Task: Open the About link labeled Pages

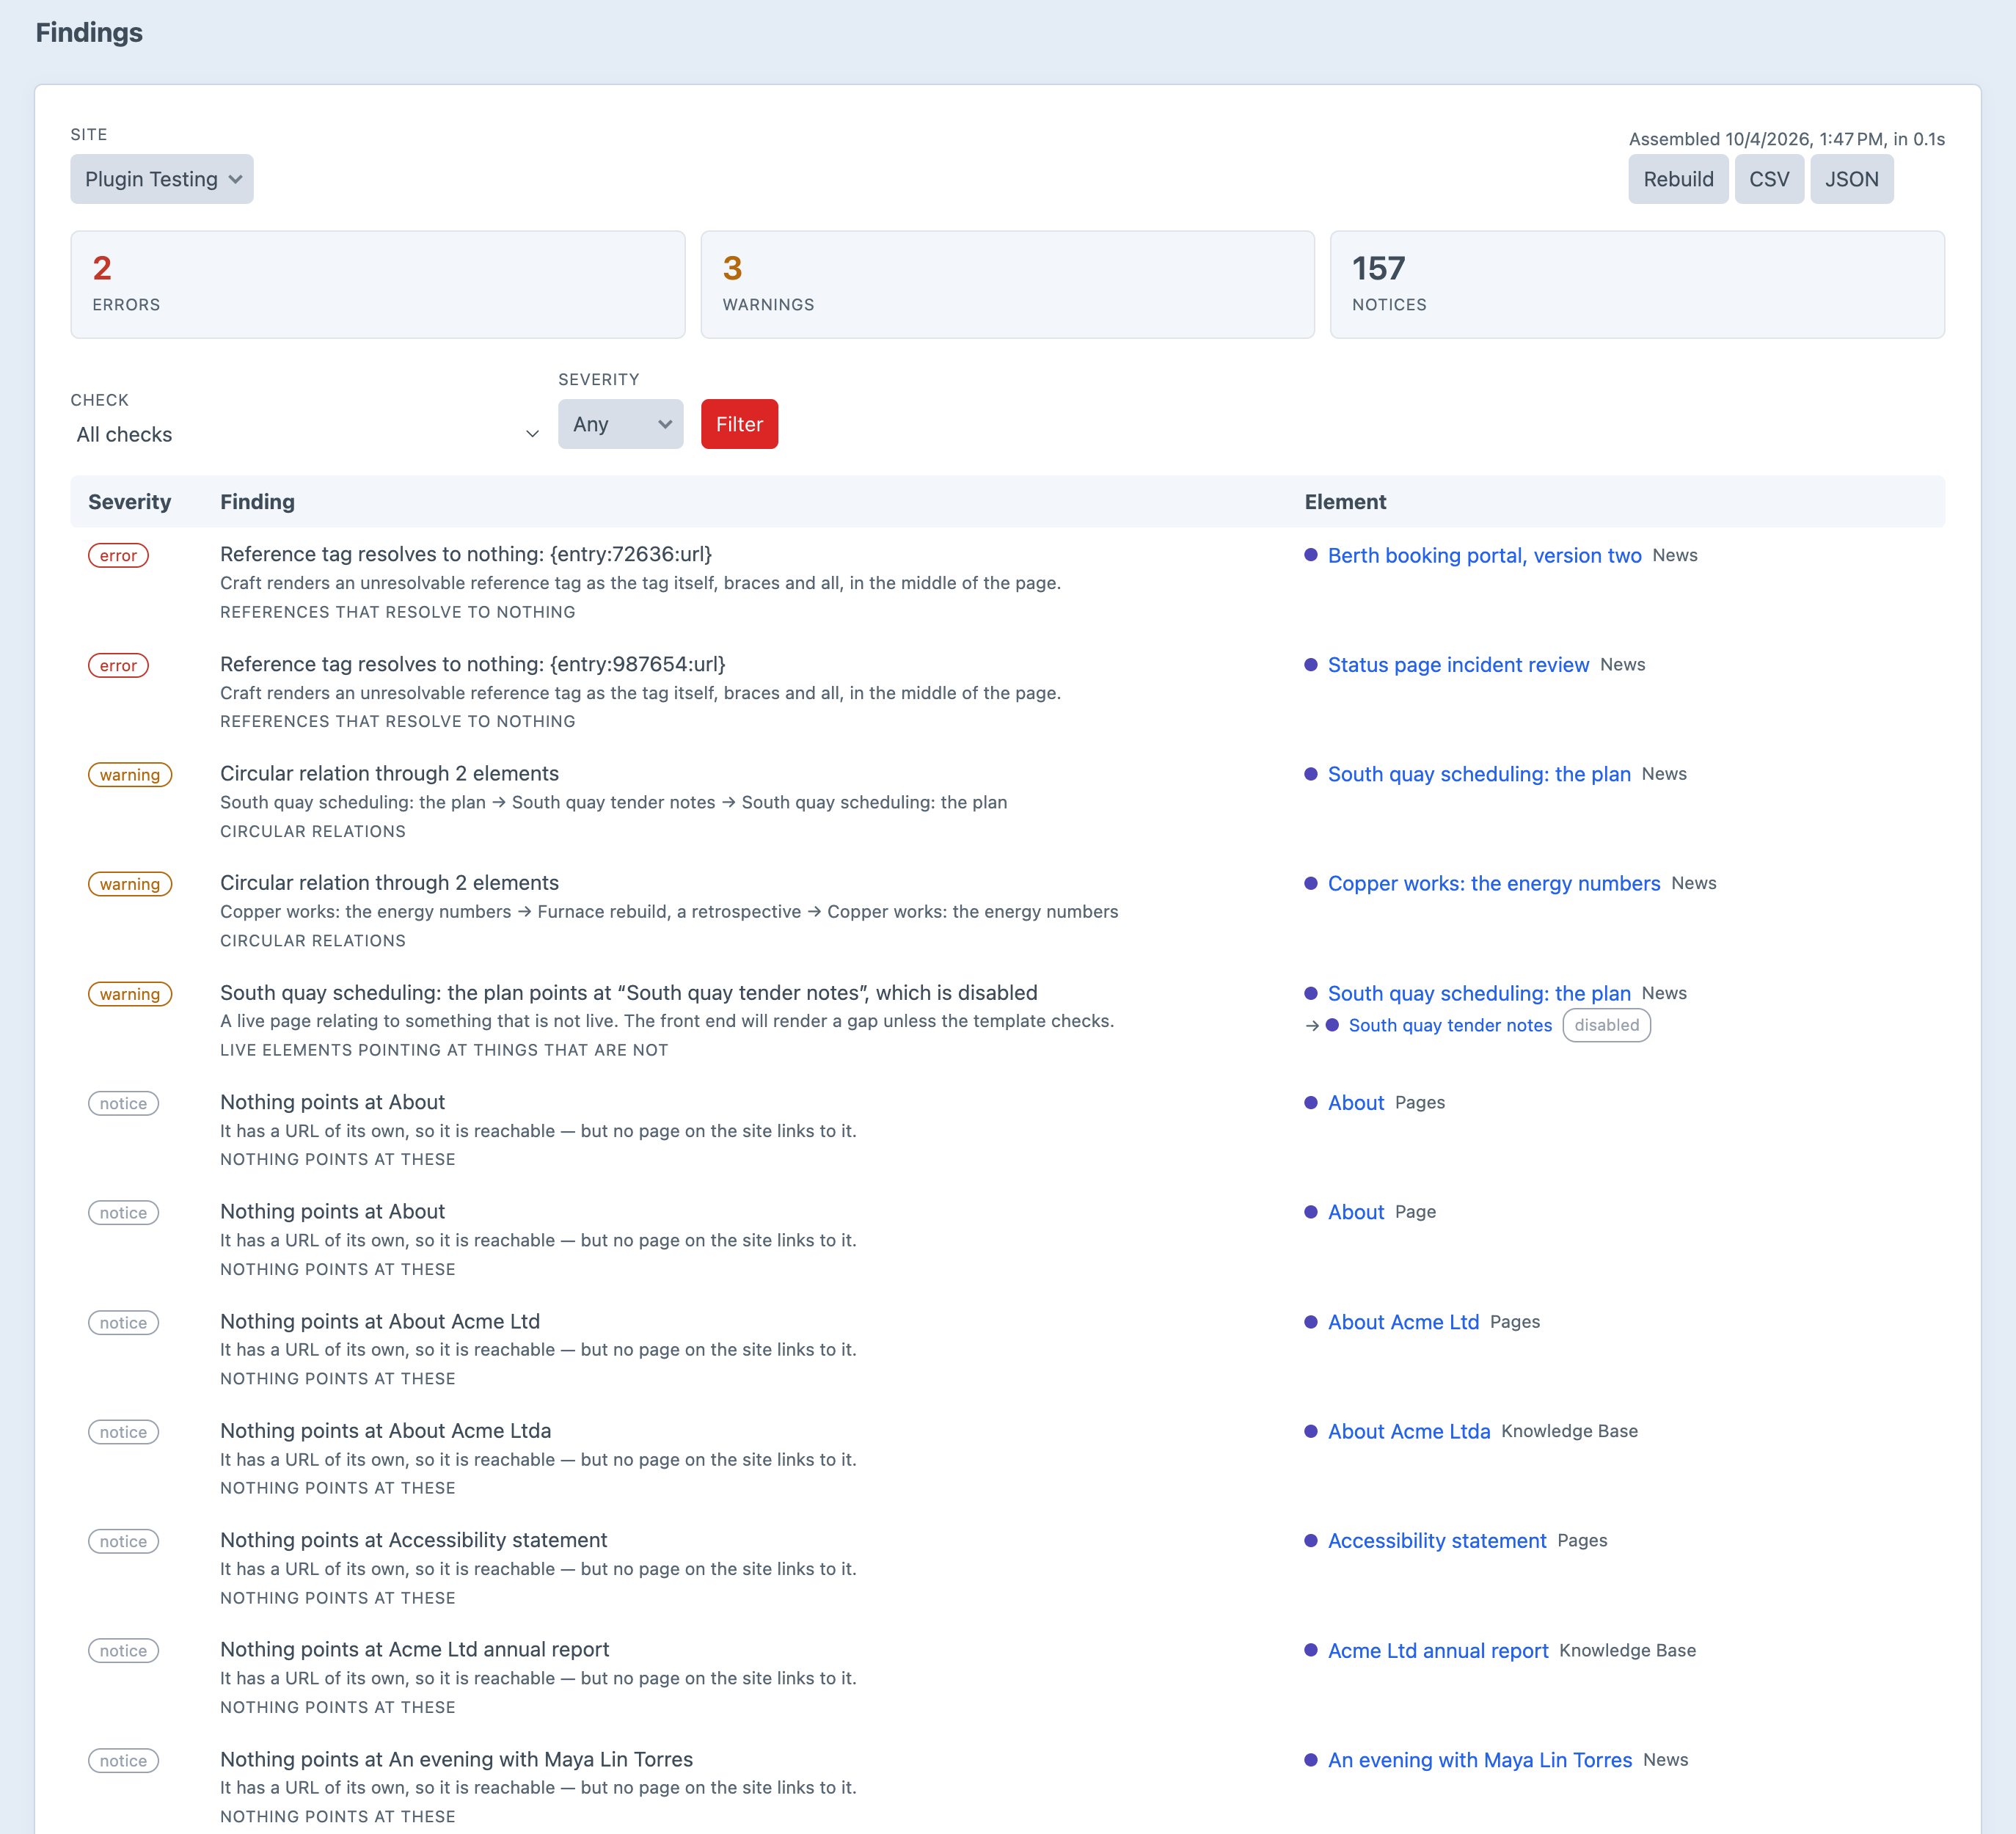Action: point(1356,1102)
